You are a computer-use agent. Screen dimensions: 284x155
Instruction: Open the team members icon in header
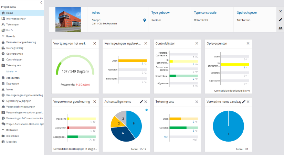point(280,28)
